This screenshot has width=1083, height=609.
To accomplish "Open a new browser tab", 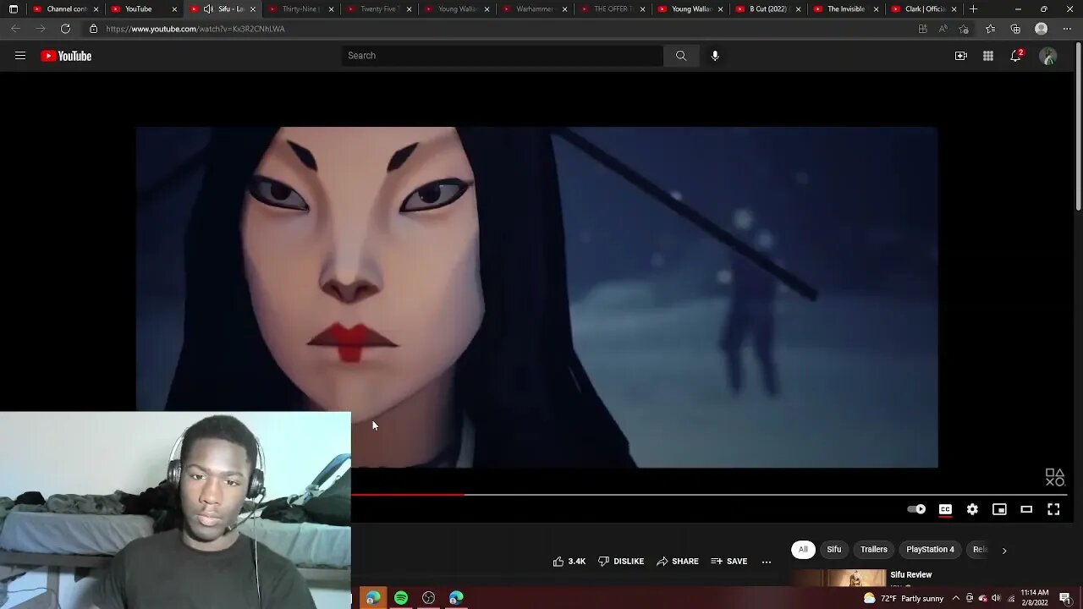I will coord(973,9).
